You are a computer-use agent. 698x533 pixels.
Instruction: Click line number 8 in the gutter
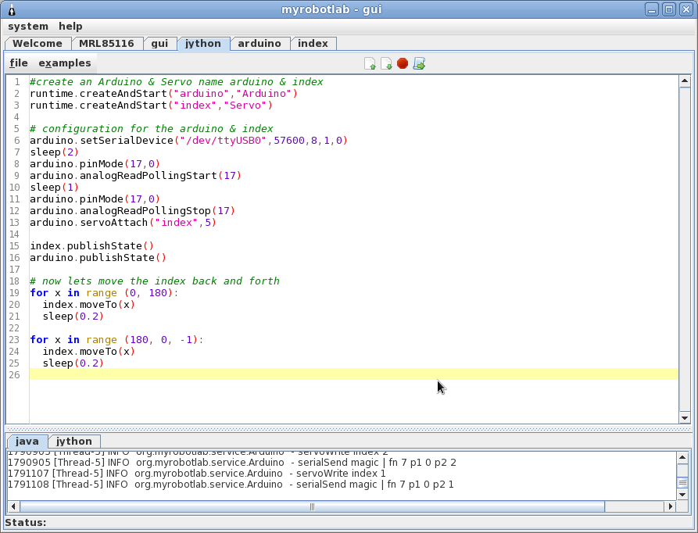click(16, 163)
